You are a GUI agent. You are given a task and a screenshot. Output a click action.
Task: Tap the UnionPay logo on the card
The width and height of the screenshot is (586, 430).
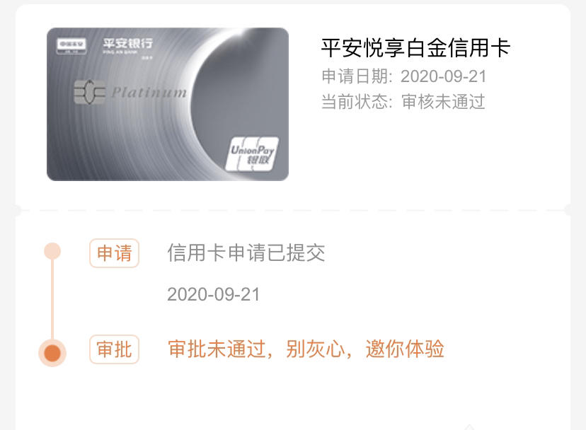click(x=252, y=154)
